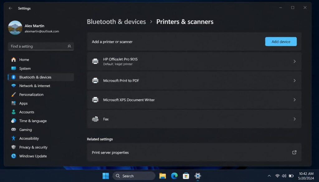This screenshot has width=319, height=182.
Task: Open Print server properties
Action: coord(194,152)
